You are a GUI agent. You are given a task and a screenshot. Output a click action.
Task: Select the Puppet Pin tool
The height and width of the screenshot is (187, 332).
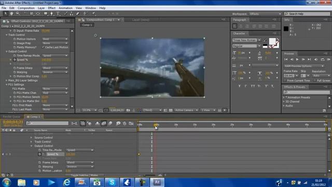coord(93,14)
